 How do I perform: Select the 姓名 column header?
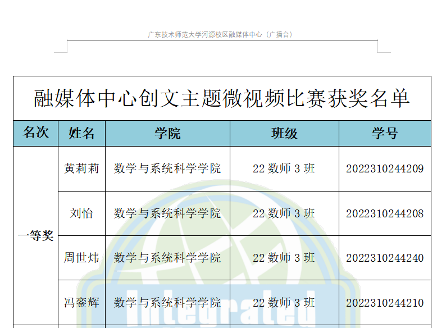pyautogui.click(x=81, y=133)
